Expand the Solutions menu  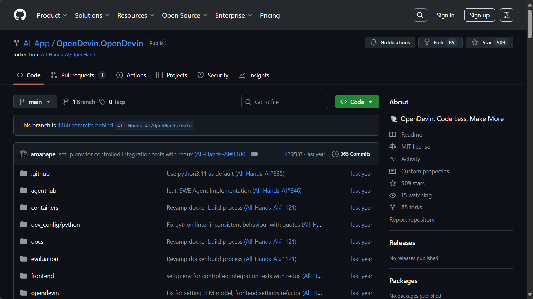tap(92, 15)
